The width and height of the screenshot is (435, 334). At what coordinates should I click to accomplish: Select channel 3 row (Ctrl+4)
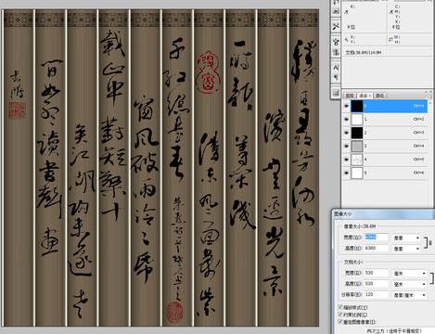pyautogui.click(x=385, y=146)
